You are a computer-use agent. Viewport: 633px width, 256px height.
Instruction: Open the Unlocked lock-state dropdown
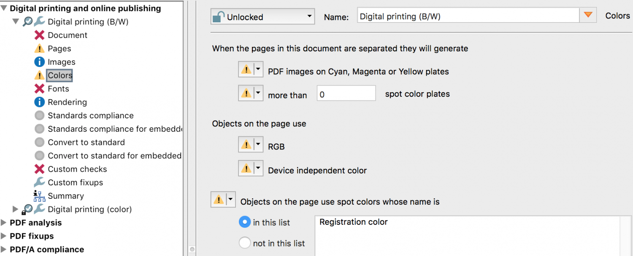pos(262,17)
